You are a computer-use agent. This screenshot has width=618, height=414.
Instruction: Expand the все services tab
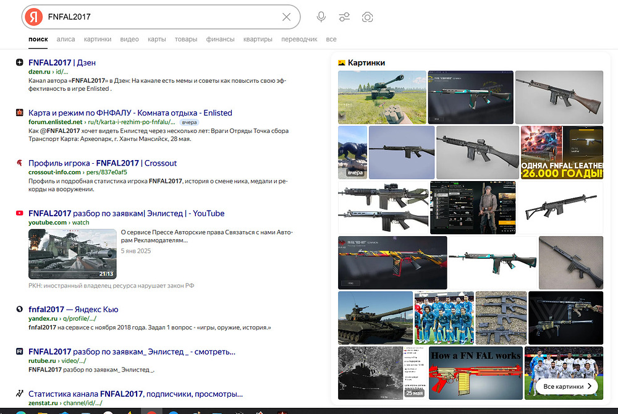(331, 40)
